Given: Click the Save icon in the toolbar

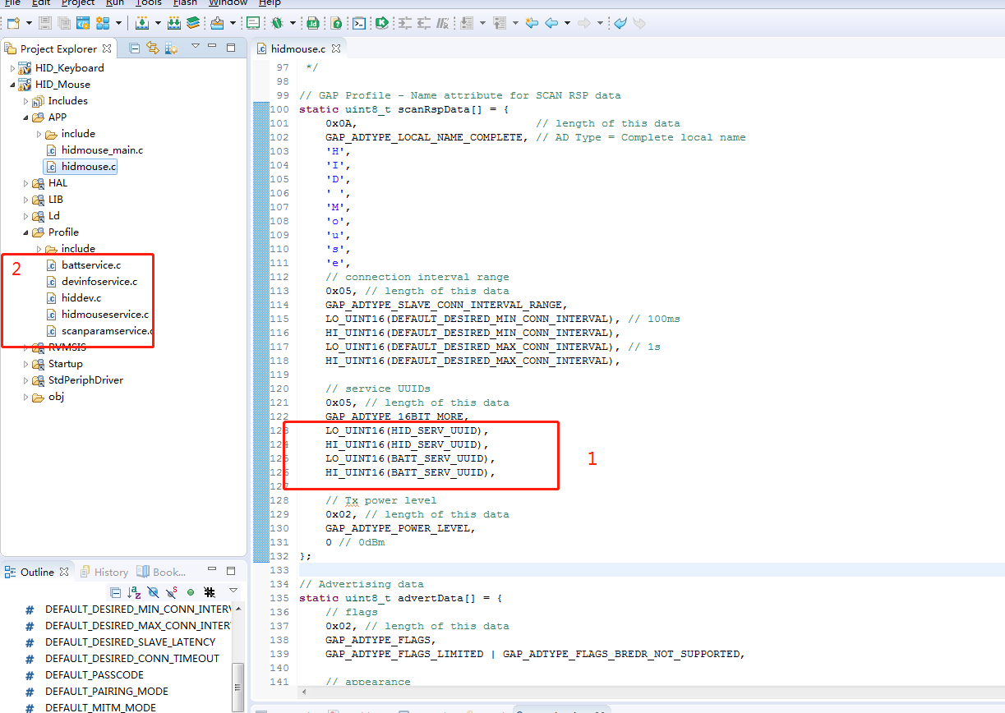Looking at the screenshot, I should (44, 23).
